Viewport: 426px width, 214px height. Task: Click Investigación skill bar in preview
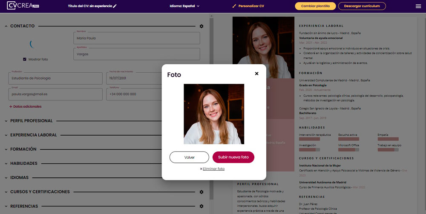pos(309,150)
